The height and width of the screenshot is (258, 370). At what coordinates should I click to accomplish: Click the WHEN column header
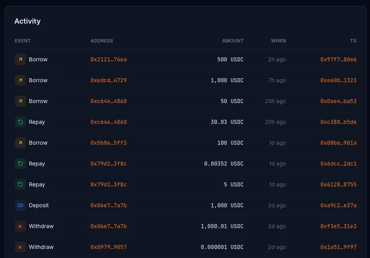click(279, 41)
